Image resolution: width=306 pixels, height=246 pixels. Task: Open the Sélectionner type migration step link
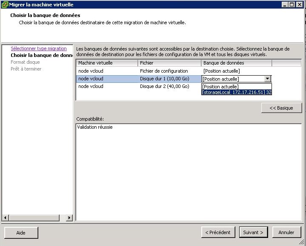coord(38,48)
